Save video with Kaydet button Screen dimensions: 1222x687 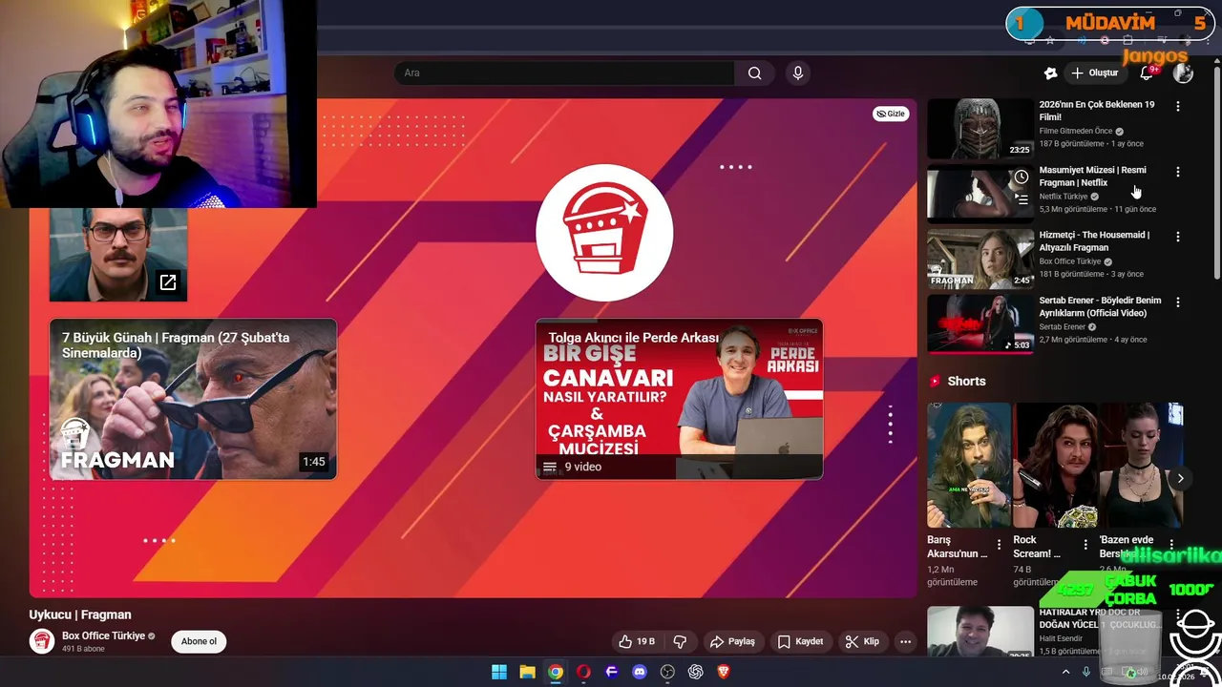[x=800, y=641]
